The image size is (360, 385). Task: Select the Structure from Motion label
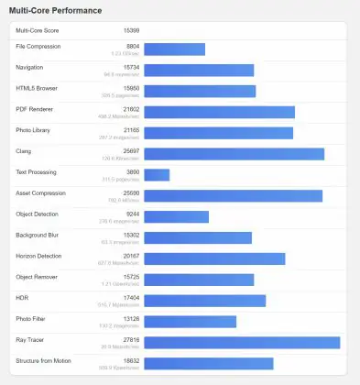click(43, 361)
